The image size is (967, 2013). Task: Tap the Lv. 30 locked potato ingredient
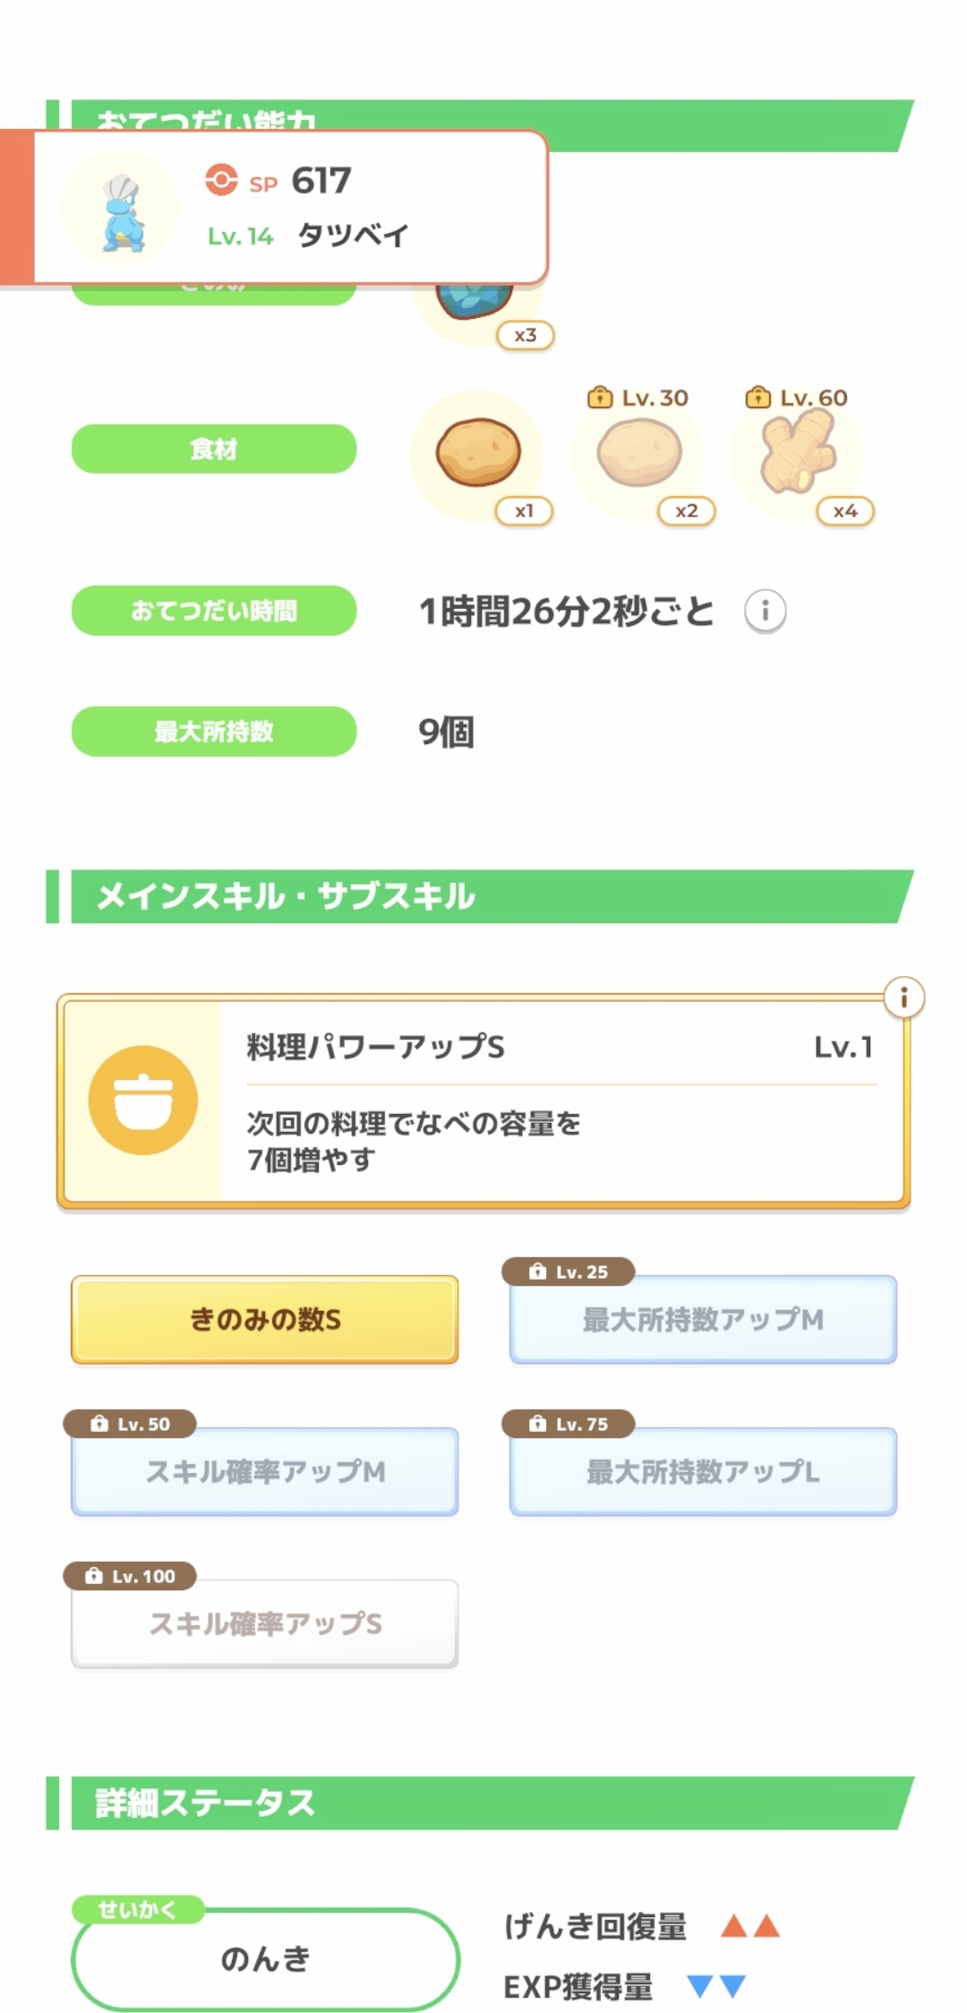[x=638, y=453]
